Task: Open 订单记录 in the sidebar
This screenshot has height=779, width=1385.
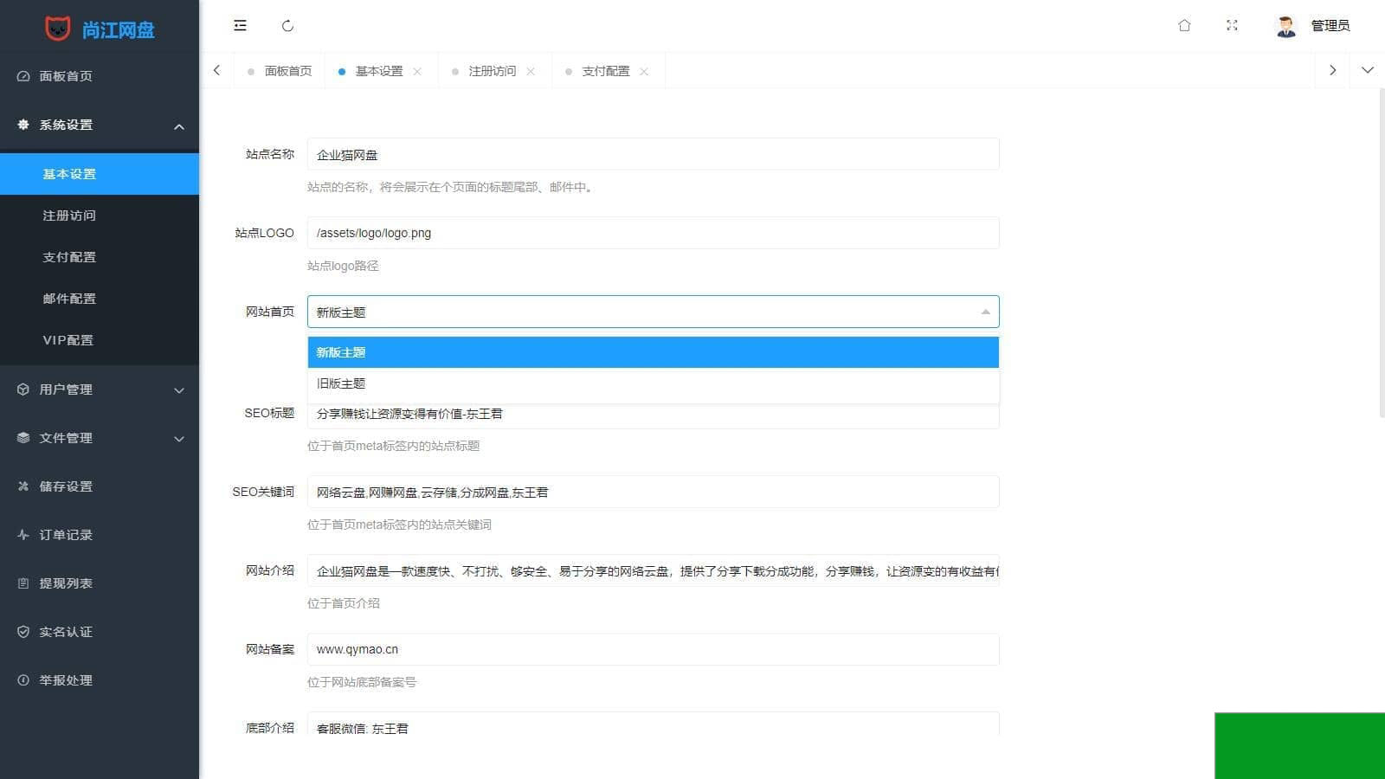Action: coord(100,535)
